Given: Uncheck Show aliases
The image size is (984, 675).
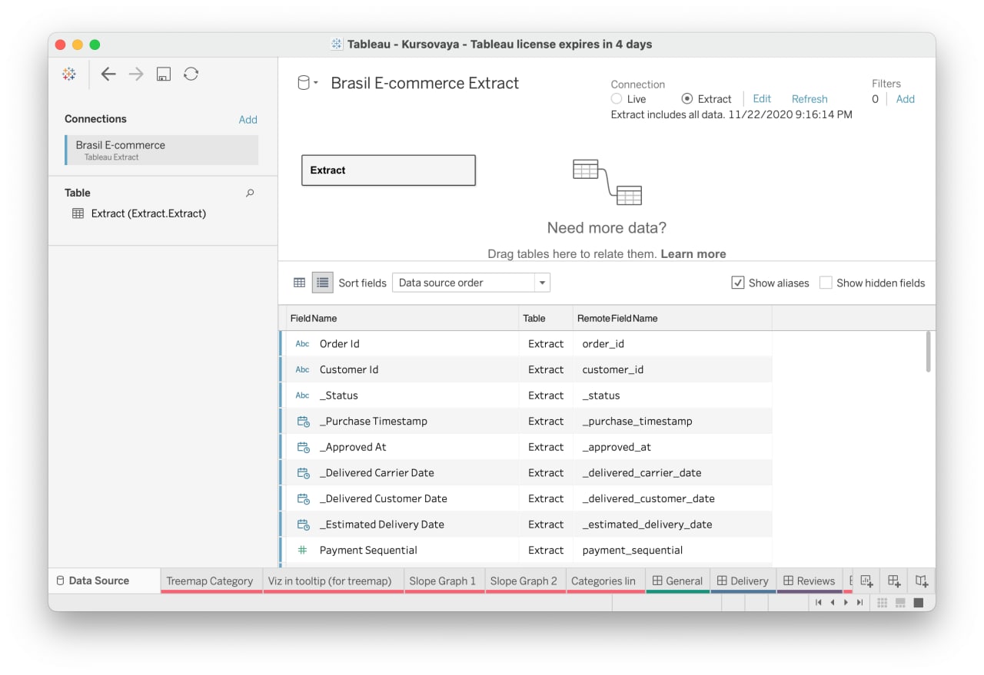Looking at the screenshot, I should point(738,283).
